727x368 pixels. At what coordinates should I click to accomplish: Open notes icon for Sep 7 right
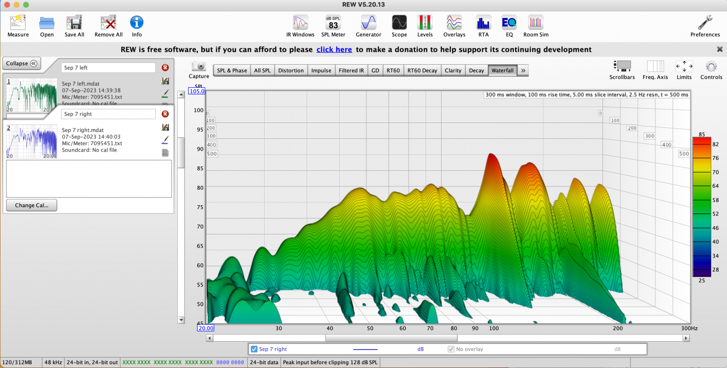[165, 153]
